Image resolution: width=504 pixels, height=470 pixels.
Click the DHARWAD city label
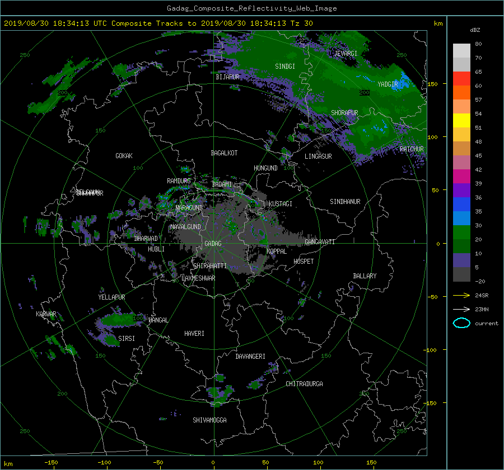(146, 239)
